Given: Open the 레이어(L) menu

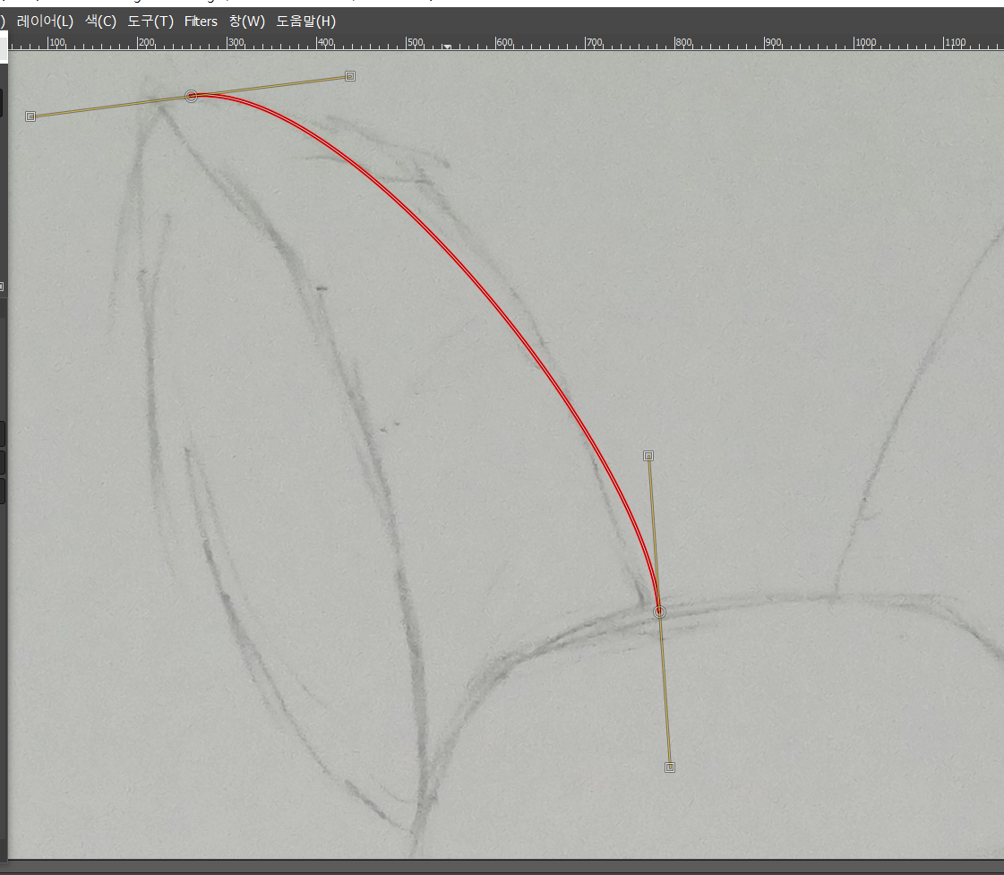Looking at the screenshot, I should click(x=45, y=21).
